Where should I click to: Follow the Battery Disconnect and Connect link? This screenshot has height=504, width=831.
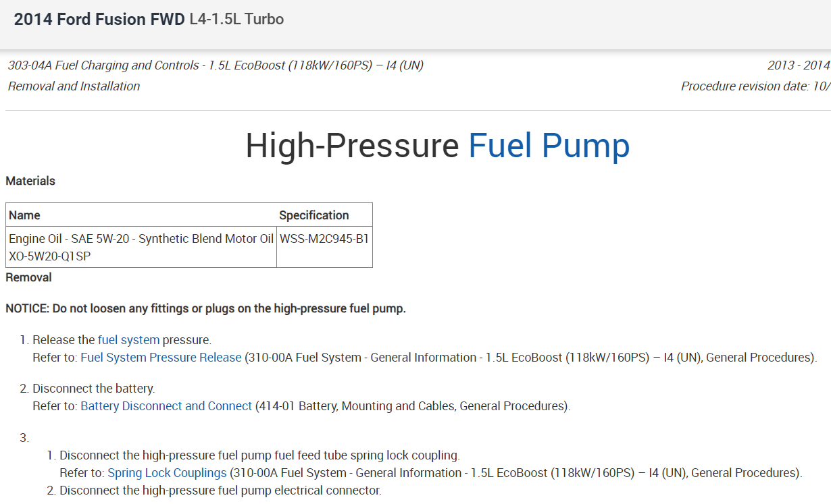click(166, 406)
